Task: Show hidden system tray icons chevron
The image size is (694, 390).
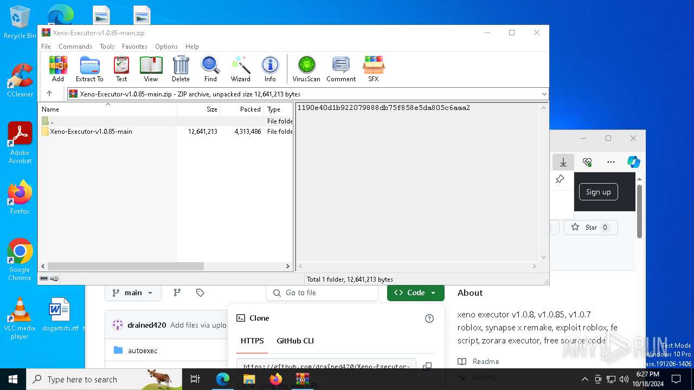Action: coord(584,379)
